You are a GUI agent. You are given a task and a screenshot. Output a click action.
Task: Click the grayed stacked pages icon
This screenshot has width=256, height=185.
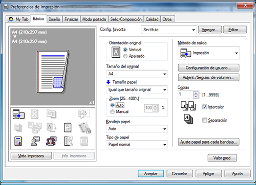click(x=18, y=128)
